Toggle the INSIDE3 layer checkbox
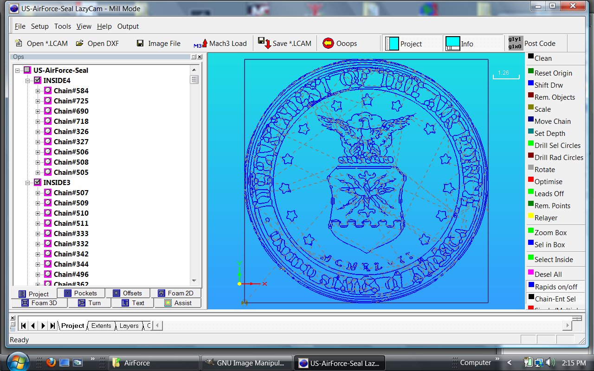This screenshot has height=371, width=594. point(38,182)
